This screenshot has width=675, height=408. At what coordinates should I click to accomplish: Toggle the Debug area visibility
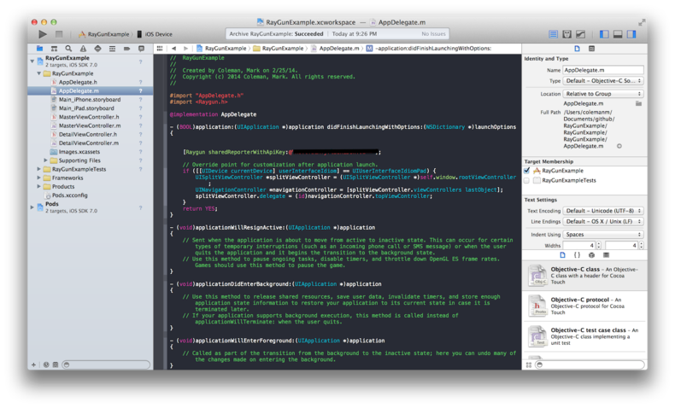(x=618, y=34)
